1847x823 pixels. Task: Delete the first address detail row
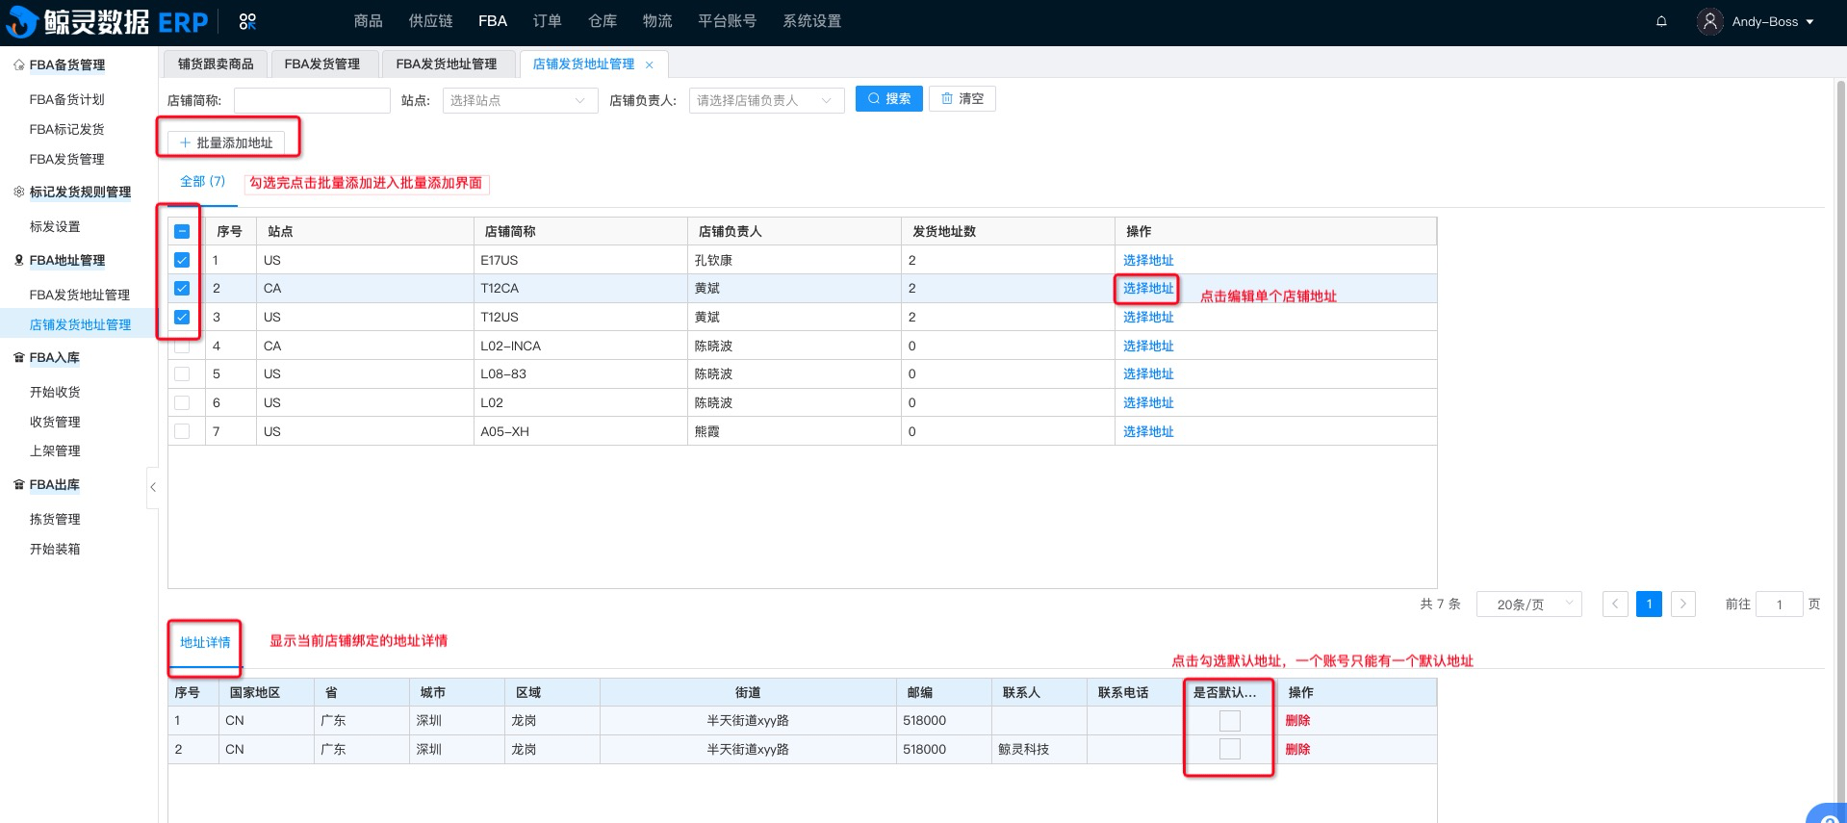1297,720
